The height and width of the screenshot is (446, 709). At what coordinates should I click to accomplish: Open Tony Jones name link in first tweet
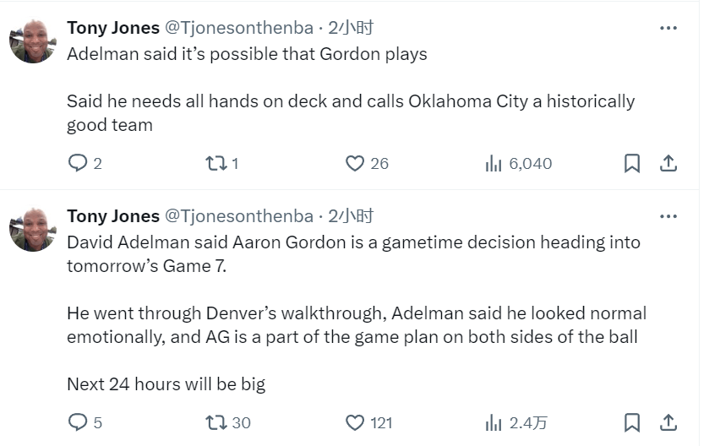pos(113,28)
